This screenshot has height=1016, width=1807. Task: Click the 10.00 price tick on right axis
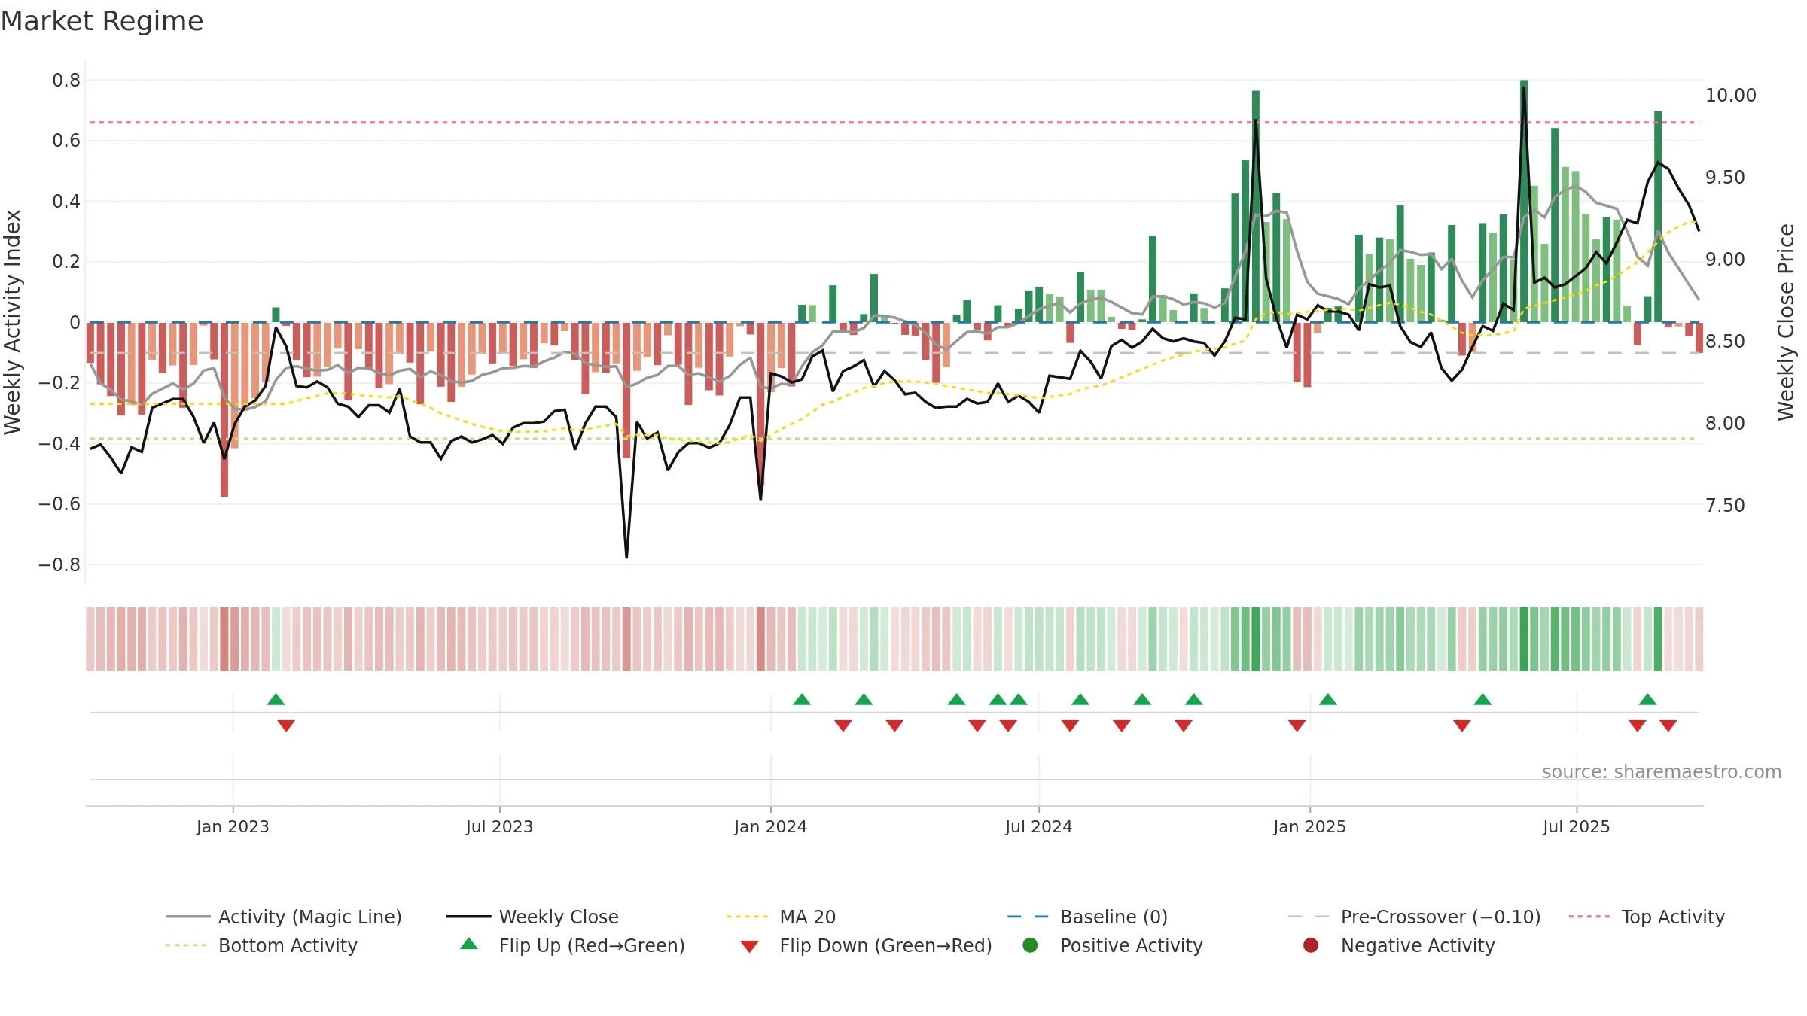pos(1731,95)
